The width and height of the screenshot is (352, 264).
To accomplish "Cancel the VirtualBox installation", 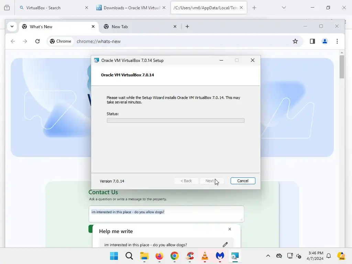I will coord(243,181).
